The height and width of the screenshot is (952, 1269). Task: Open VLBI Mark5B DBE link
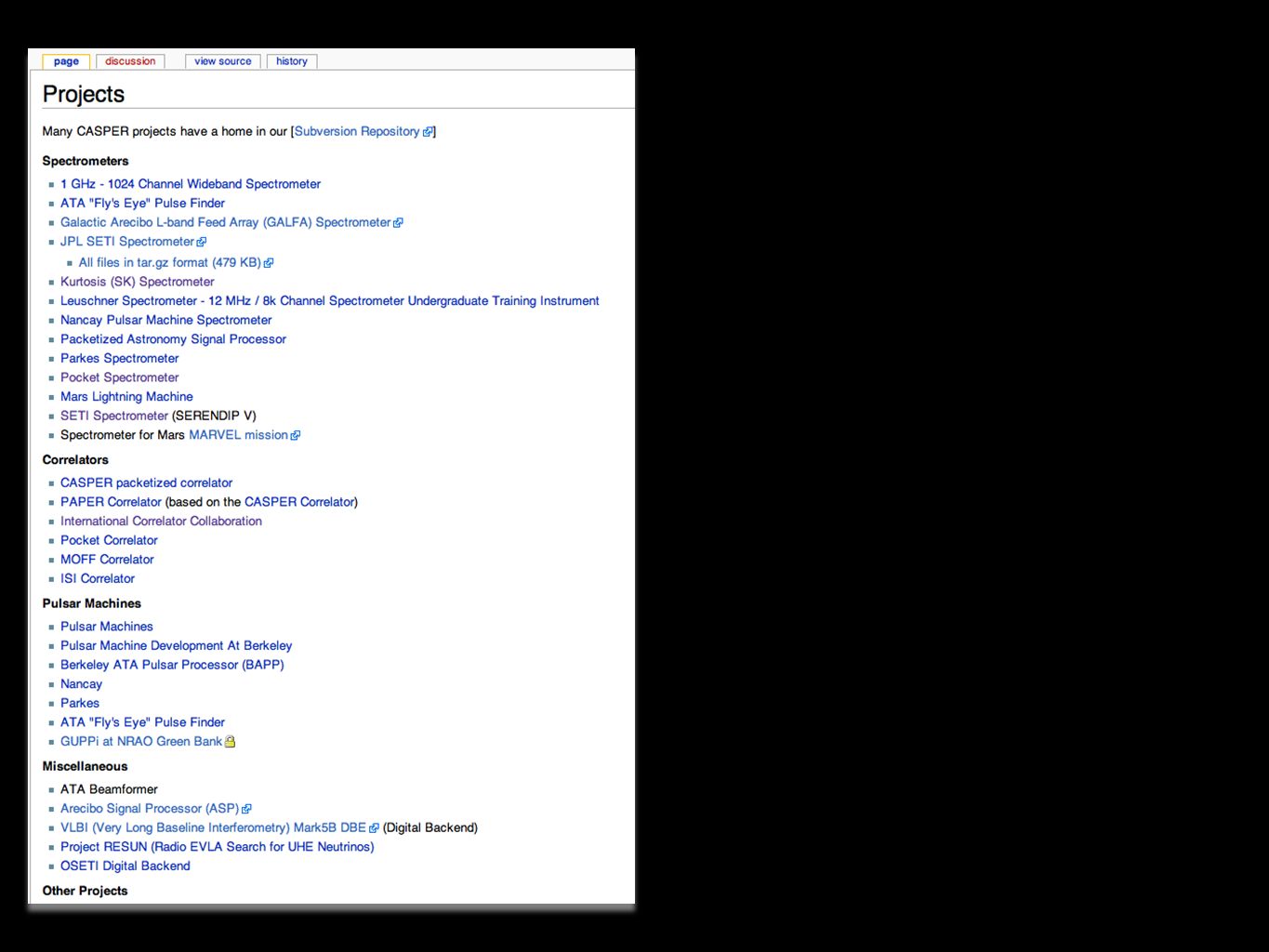213,827
